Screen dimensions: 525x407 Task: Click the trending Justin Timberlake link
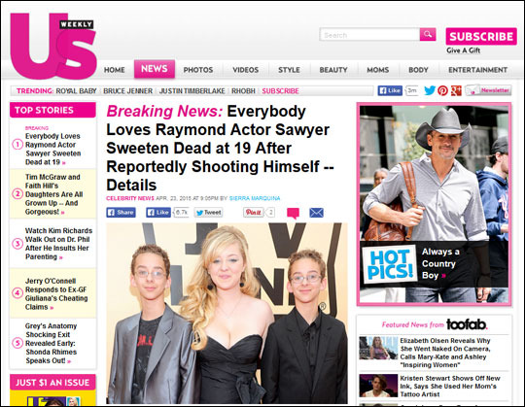pyautogui.click(x=192, y=91)
